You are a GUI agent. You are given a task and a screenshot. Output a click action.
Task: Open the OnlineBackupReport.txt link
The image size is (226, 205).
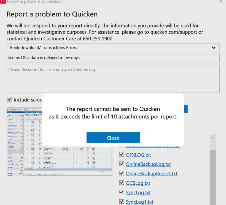[152, 174]
